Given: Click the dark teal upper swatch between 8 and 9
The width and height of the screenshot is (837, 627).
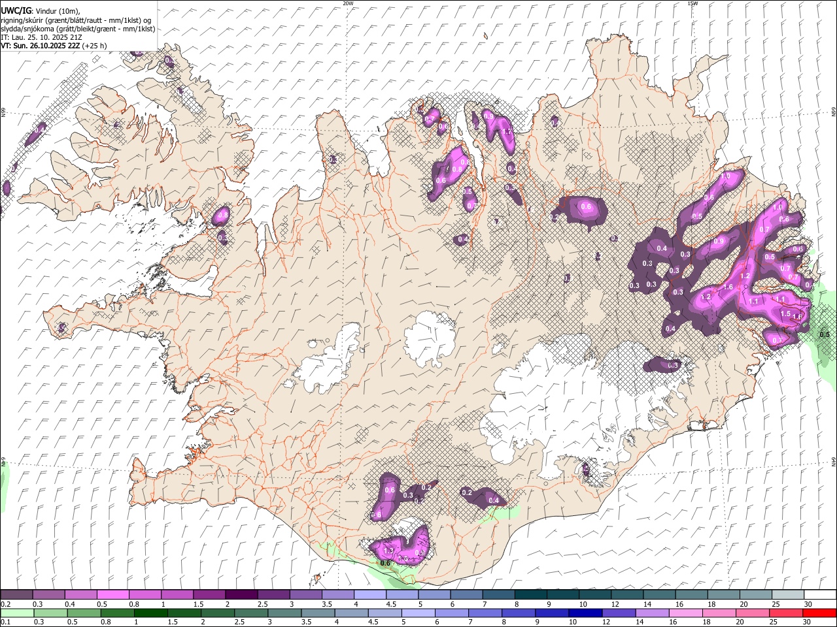Looking at the screenshot, I should (530, 594).
